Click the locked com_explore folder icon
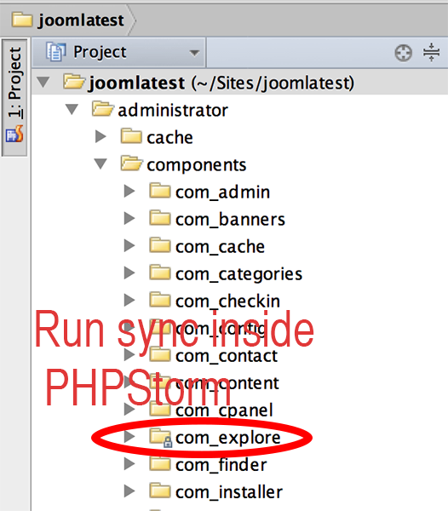Viewport: 448px width, 511px height. click(161, 438)
